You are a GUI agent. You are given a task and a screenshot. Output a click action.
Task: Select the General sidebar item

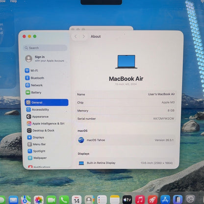pyautogui.click(x=47, y=102)
